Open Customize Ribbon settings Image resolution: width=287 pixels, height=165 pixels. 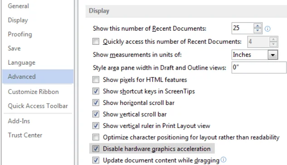click(33, 92)
